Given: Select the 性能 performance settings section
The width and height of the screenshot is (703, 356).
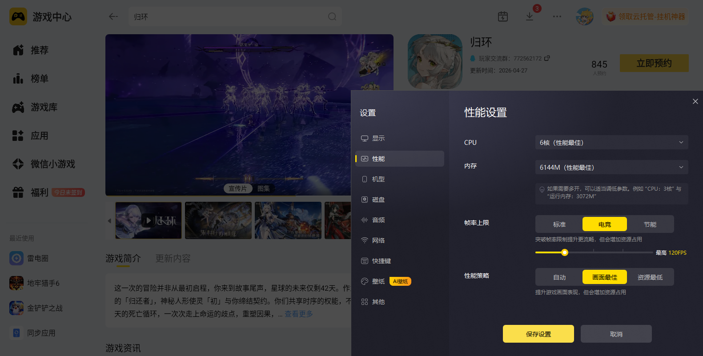Looking at the screenshot, I should [399, 159].
